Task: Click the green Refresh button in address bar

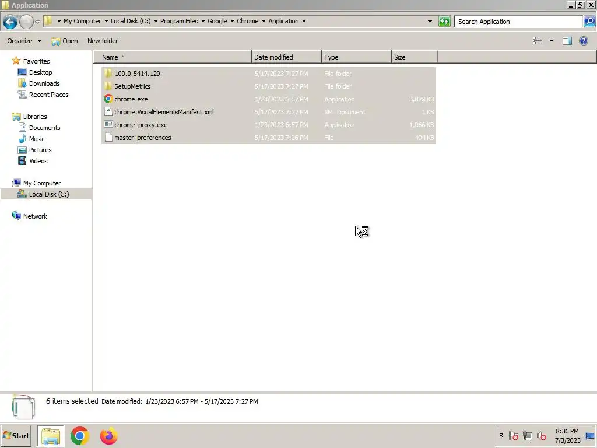Action: click(444, 22)
